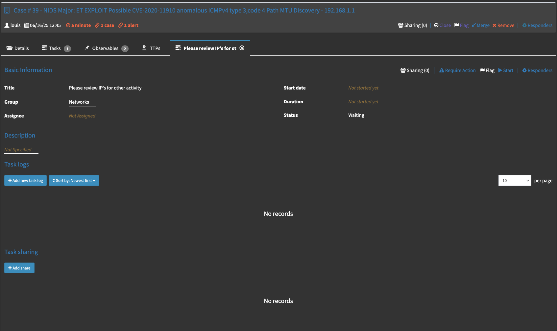Go to the TTPs tab
Image resolution: width=557 pixels, height=331 pixels.
point(151,48)
